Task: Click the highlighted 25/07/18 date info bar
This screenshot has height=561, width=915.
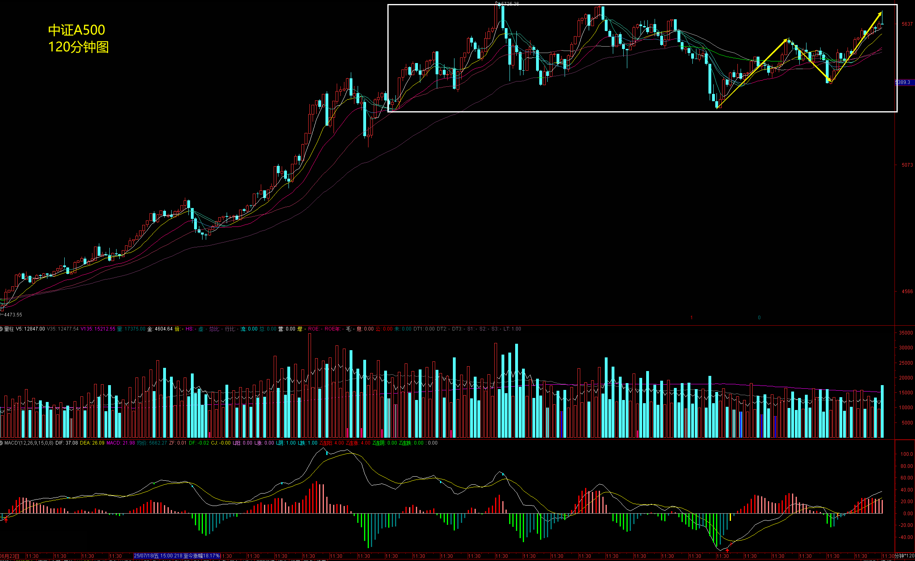Action: [177, 556]
